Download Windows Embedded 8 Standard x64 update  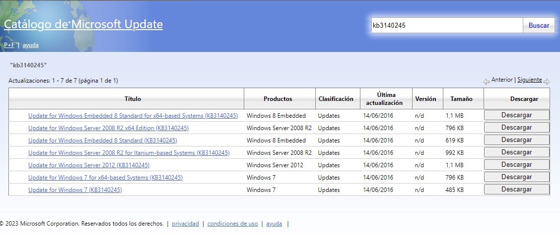pos(516,115)
